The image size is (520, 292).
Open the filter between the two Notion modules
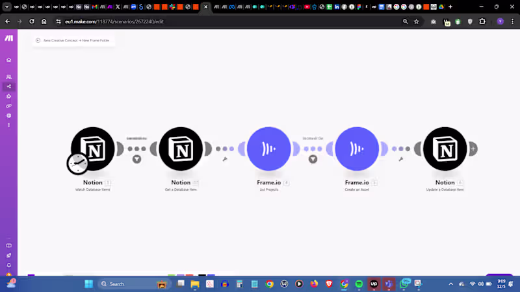[136, 159]
